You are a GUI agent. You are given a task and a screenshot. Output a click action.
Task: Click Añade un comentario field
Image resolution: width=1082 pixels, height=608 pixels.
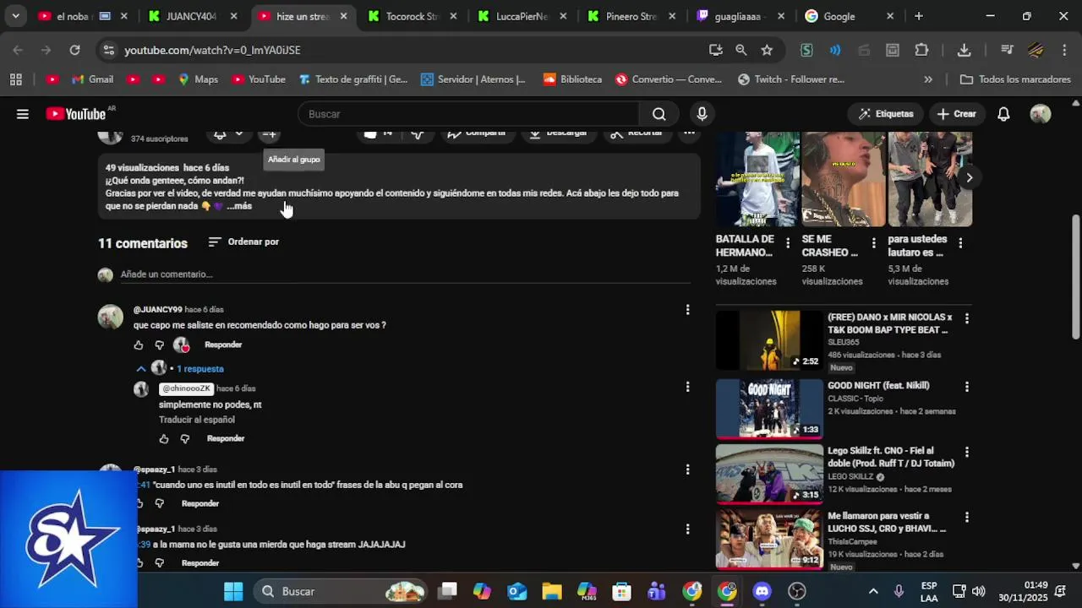point(406,274)
